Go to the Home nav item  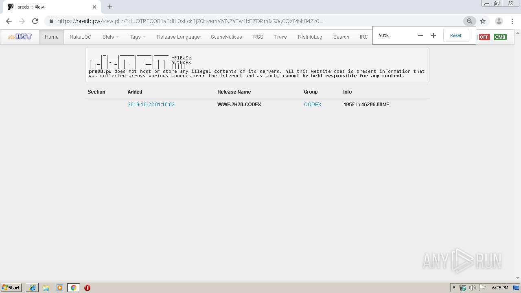click(52, 37)
